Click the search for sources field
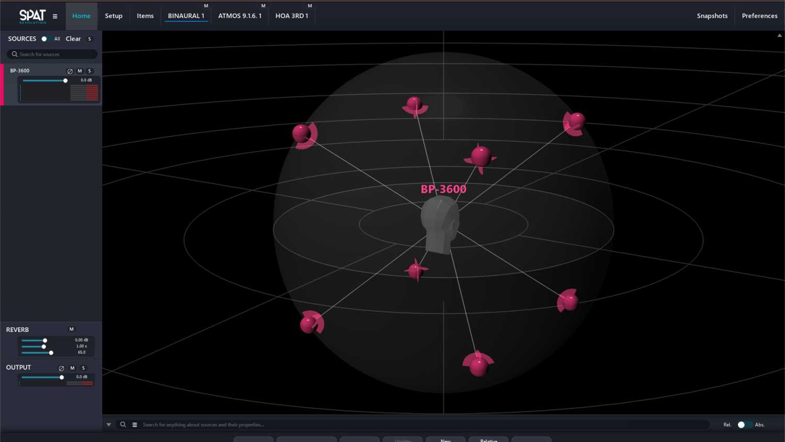The width and height of the screenshot is (785, 442). click(x=51, y=54)
